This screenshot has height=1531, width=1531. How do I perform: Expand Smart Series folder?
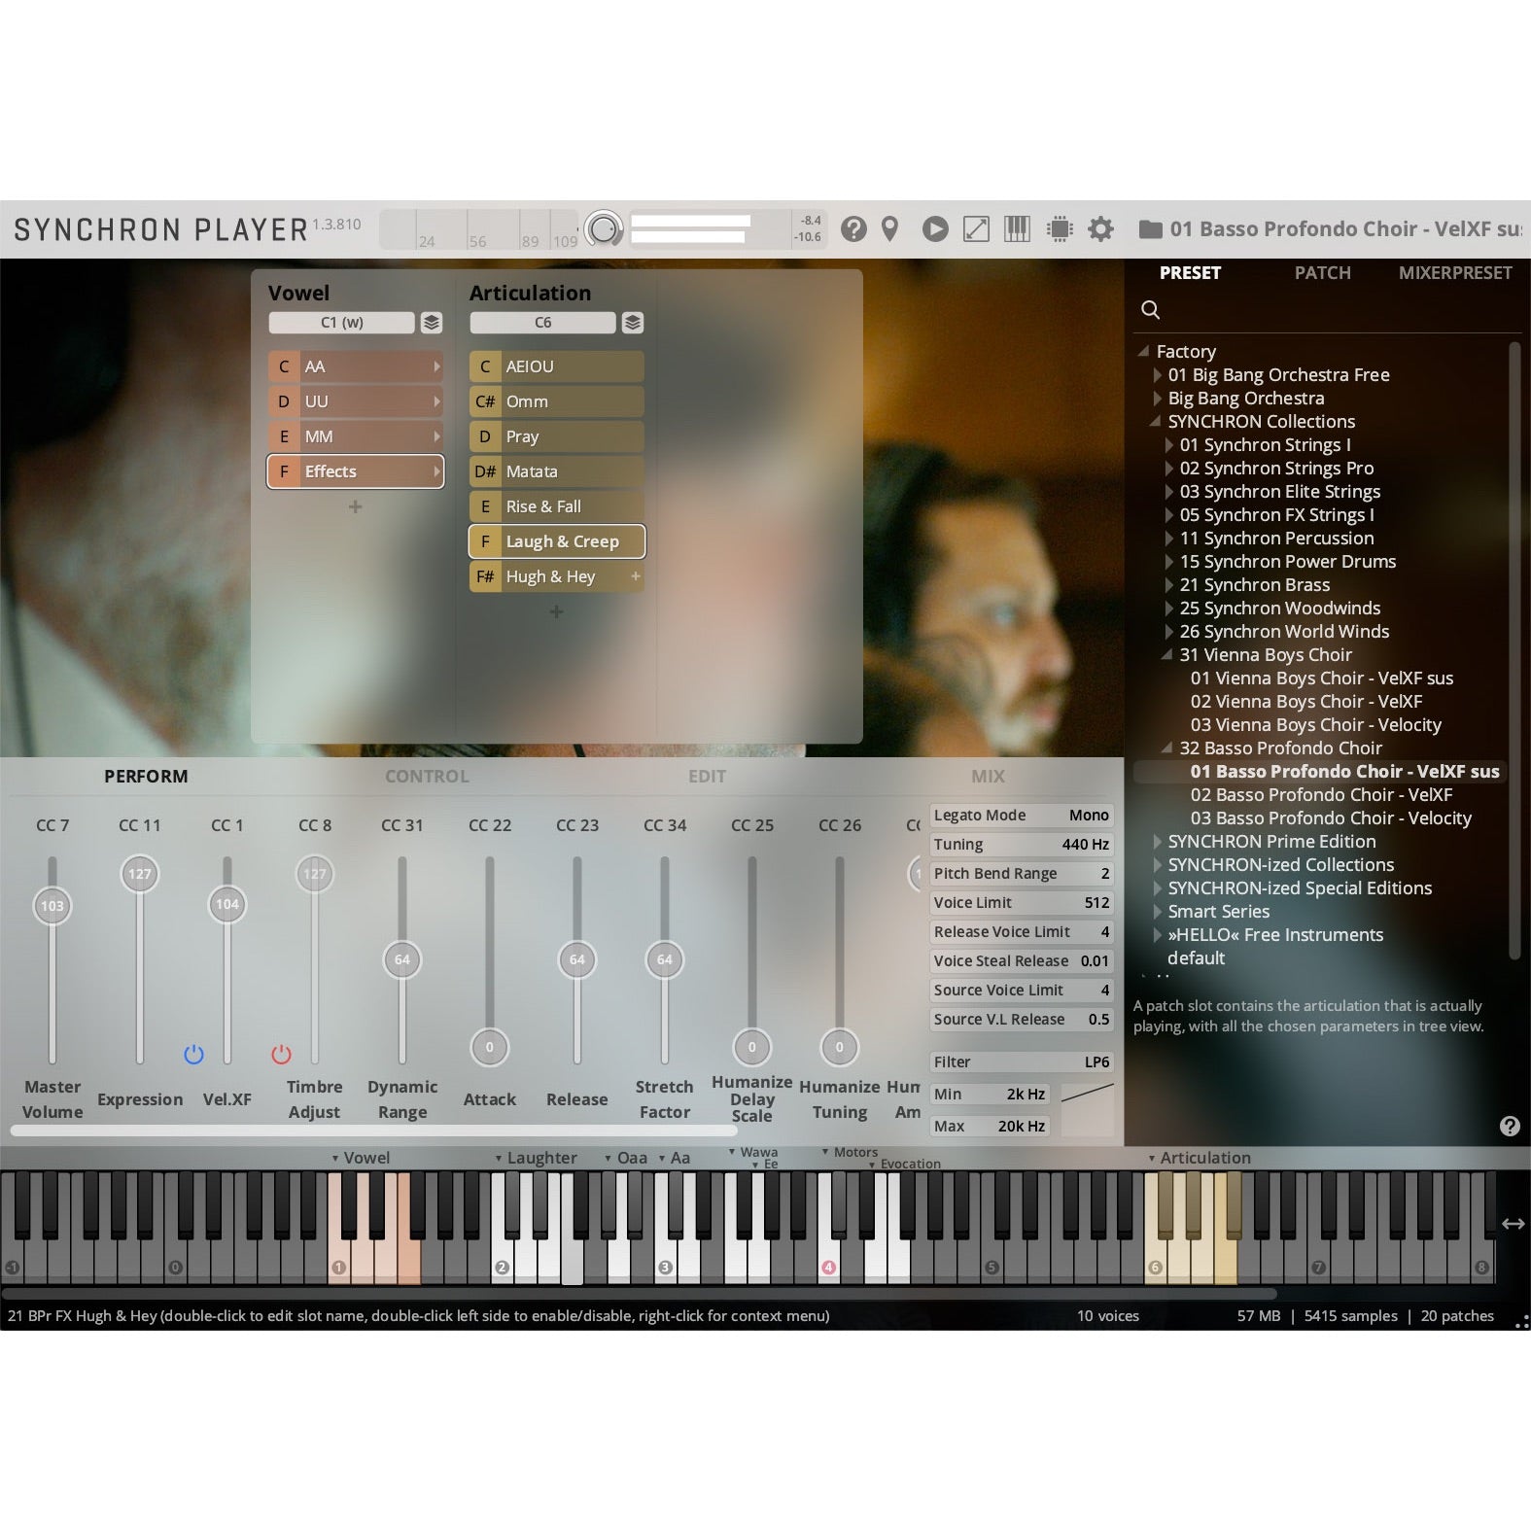click(x=1158, y=911)
